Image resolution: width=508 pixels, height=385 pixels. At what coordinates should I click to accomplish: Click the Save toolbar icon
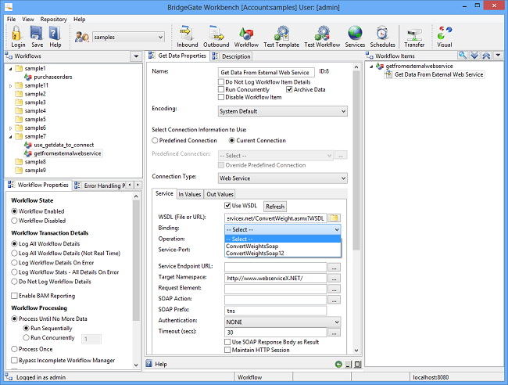(x=37, y=34)
